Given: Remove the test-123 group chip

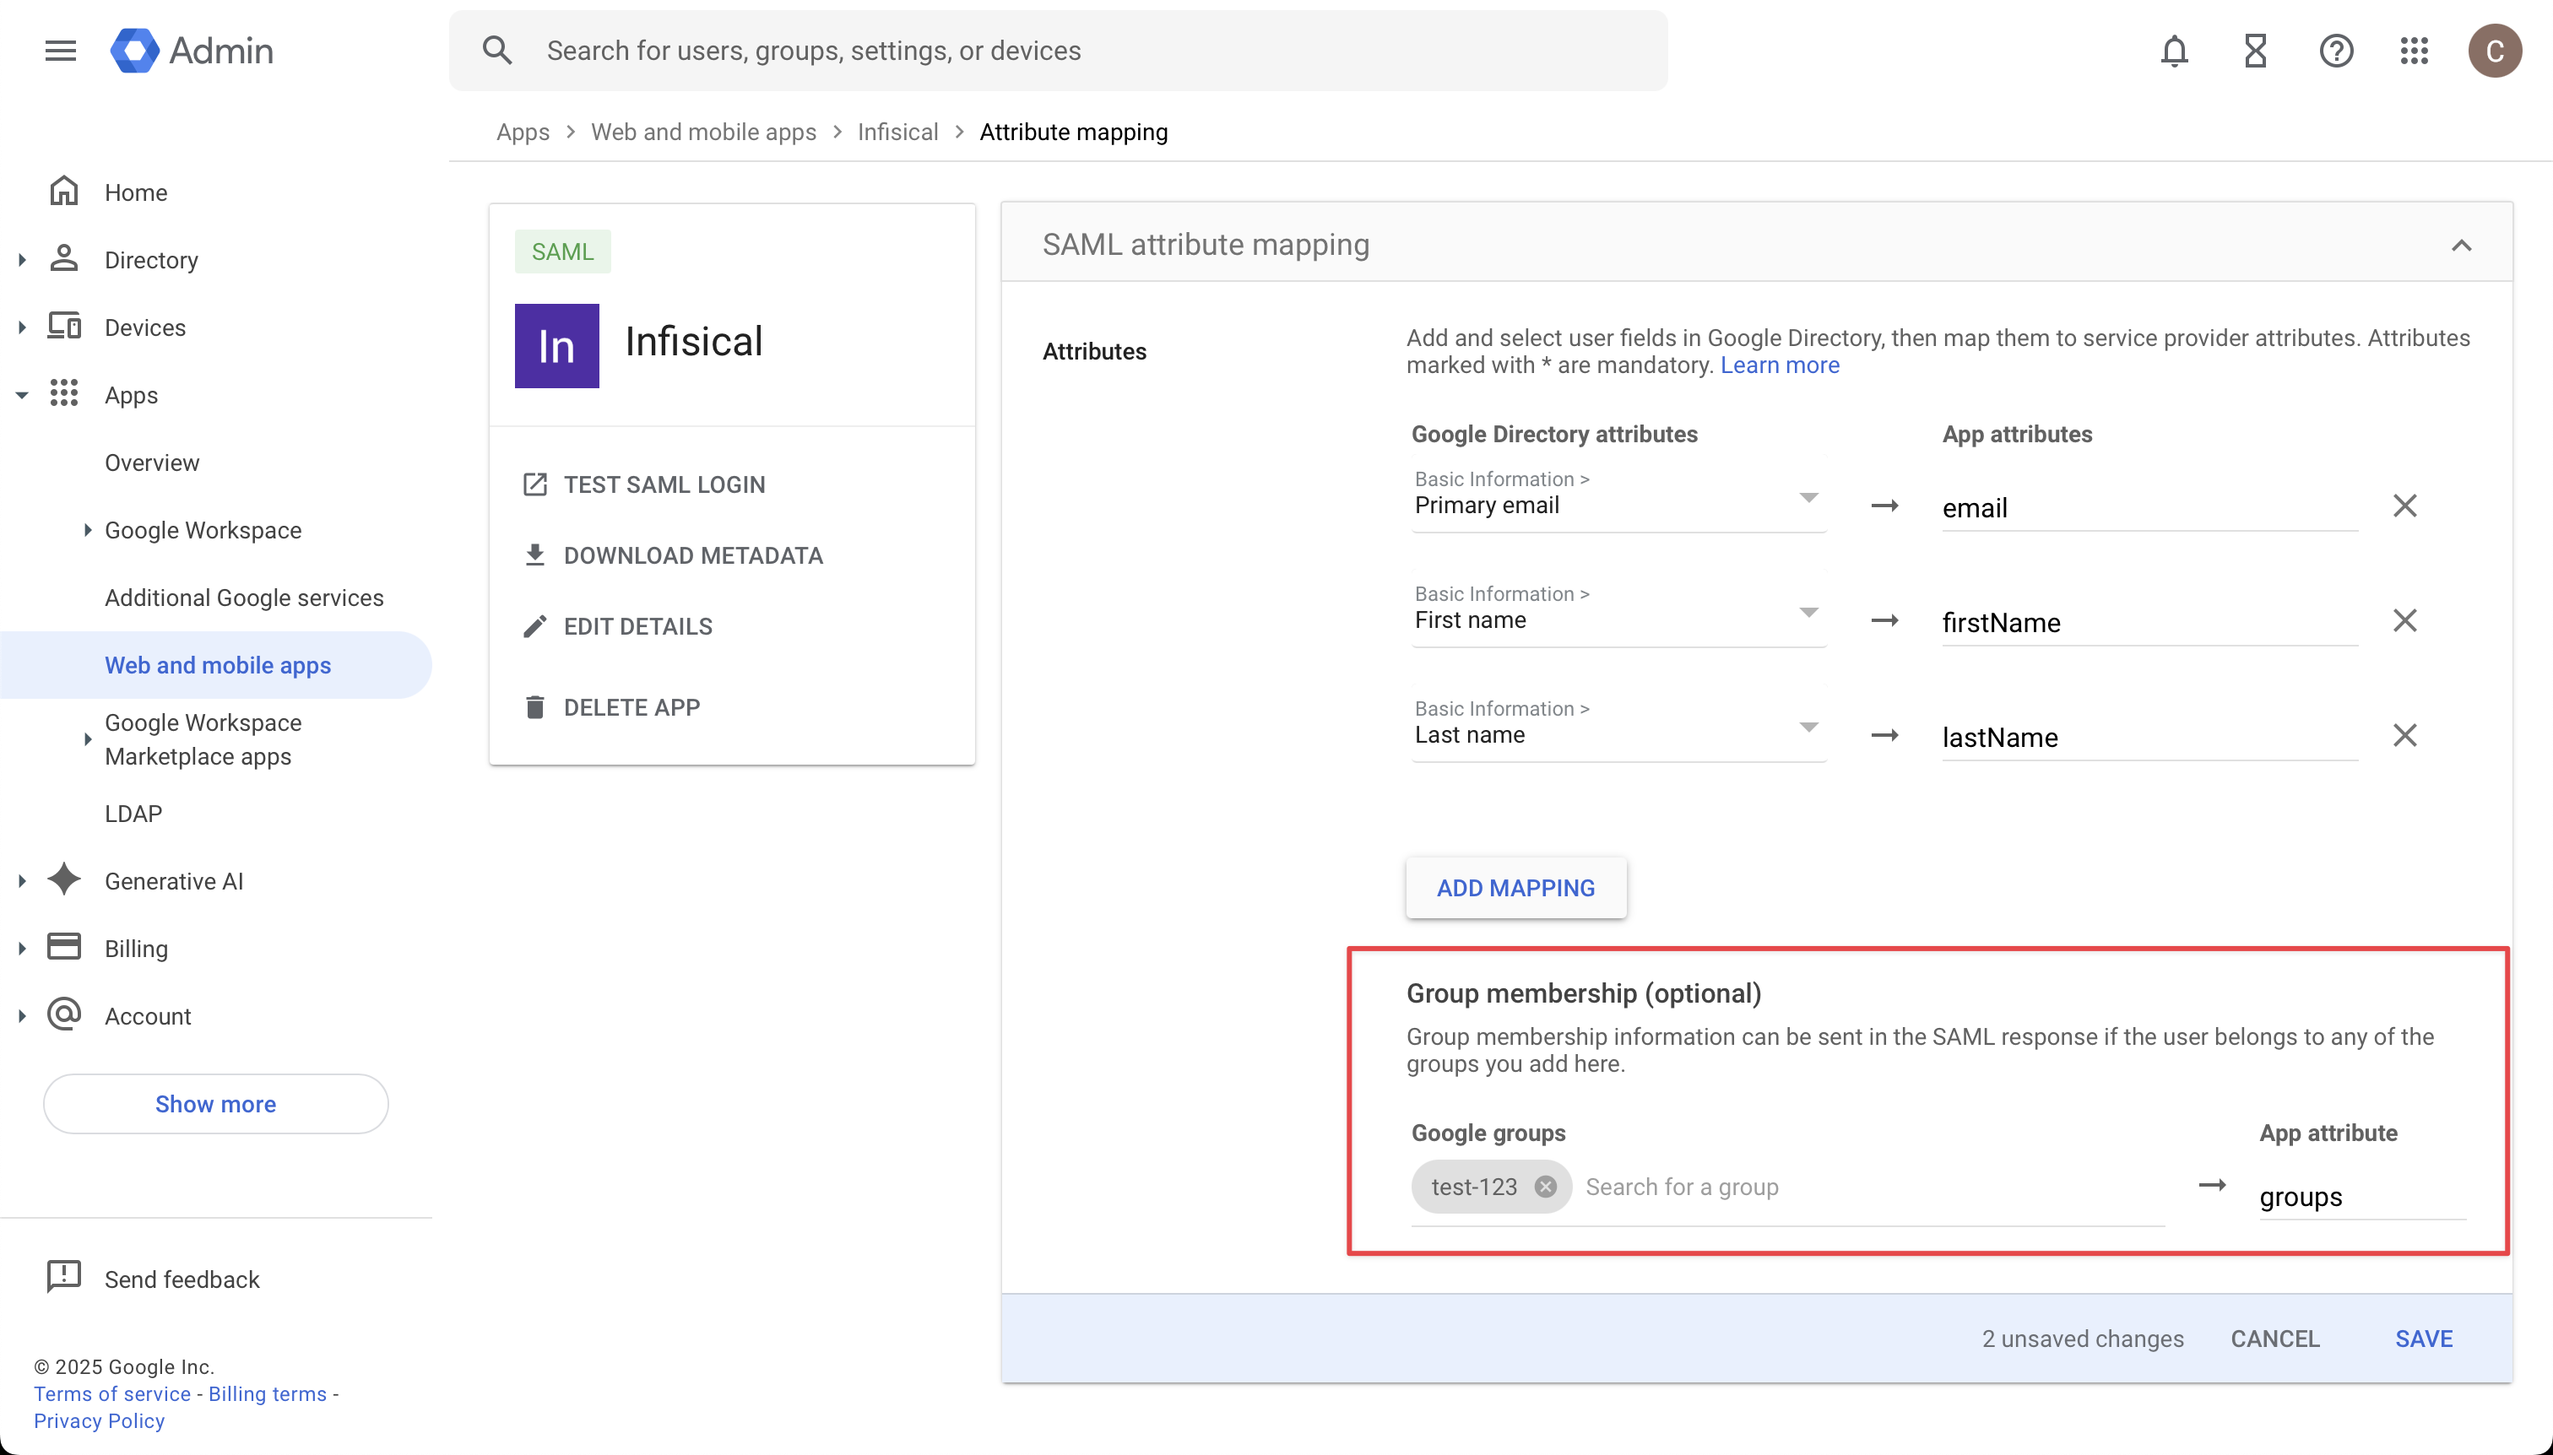Looking at the screenshot, I should pos(1546,1186).
